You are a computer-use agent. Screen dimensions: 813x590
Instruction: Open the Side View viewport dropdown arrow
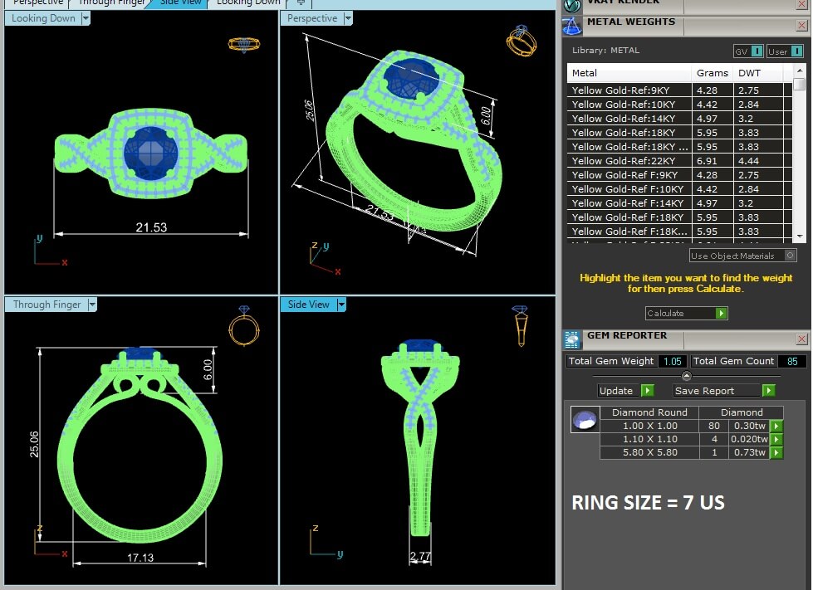click(x=341, y=305)
